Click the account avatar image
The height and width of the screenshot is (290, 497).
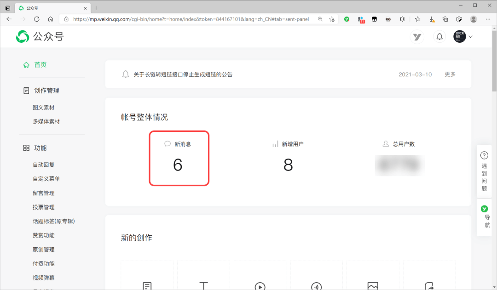coord(460,36)
